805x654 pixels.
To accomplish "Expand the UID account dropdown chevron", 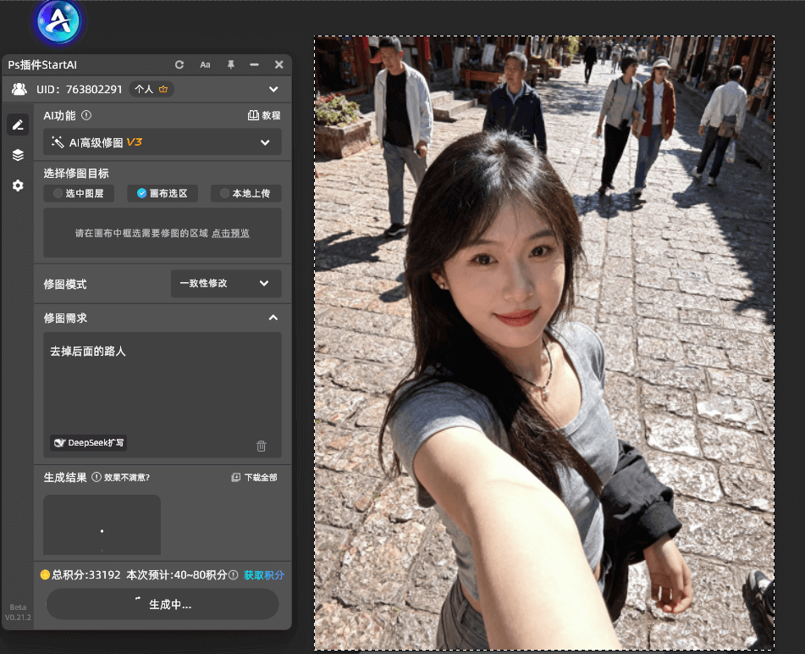I will click(x=273, y=89).
